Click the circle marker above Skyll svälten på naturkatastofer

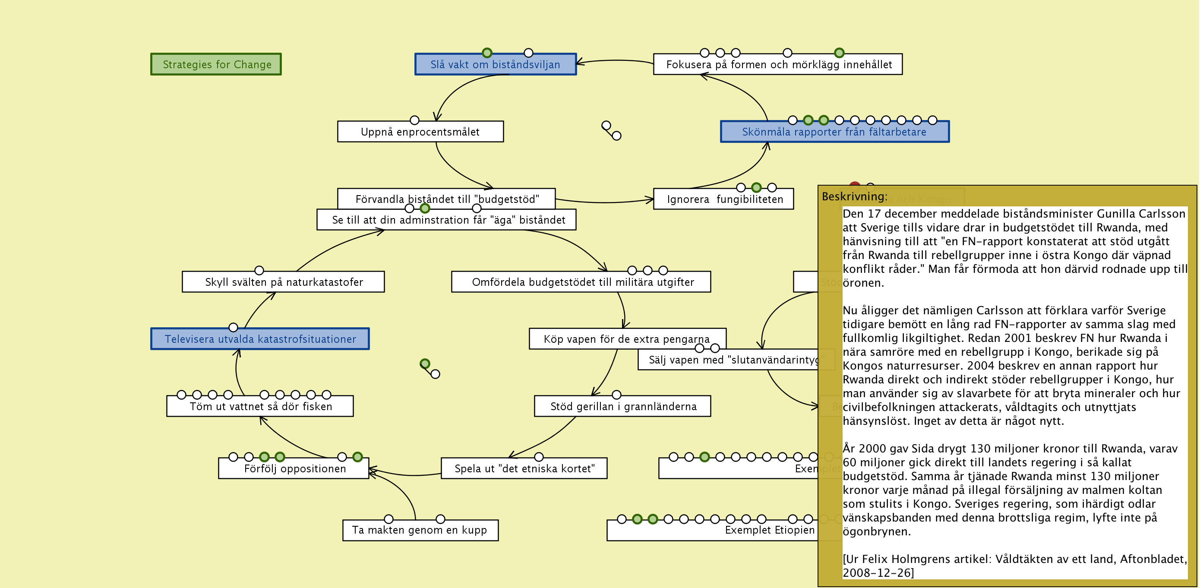click(259, 270)
